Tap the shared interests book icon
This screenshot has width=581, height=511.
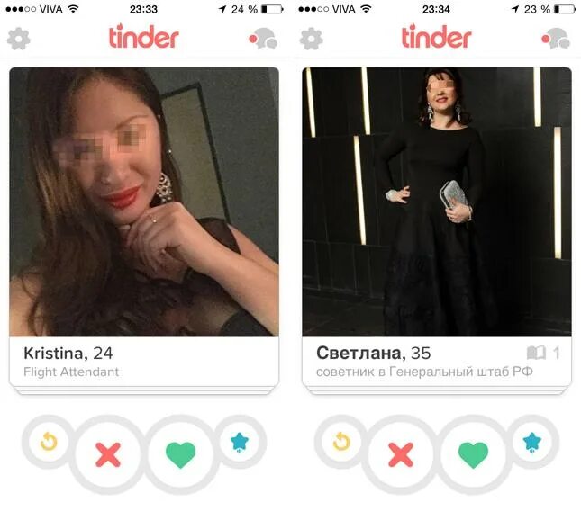(x=536, y=353)
